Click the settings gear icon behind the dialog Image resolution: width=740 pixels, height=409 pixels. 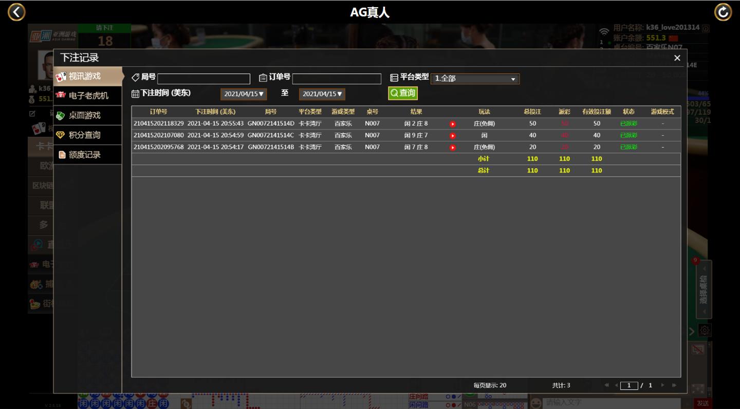[705, 331]
